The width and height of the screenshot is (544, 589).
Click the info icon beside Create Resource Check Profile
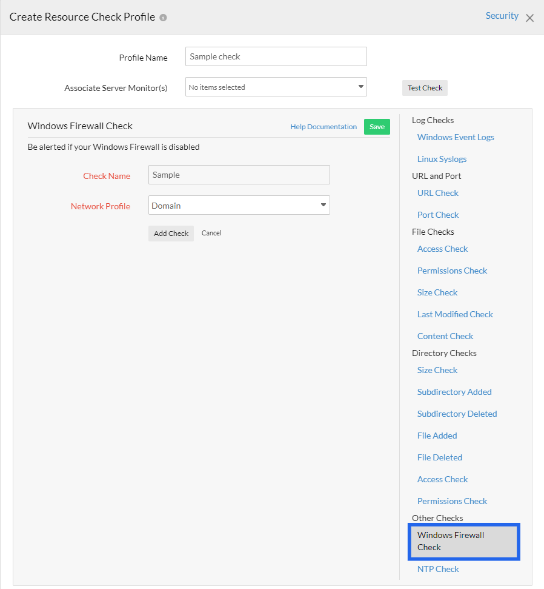163,18
